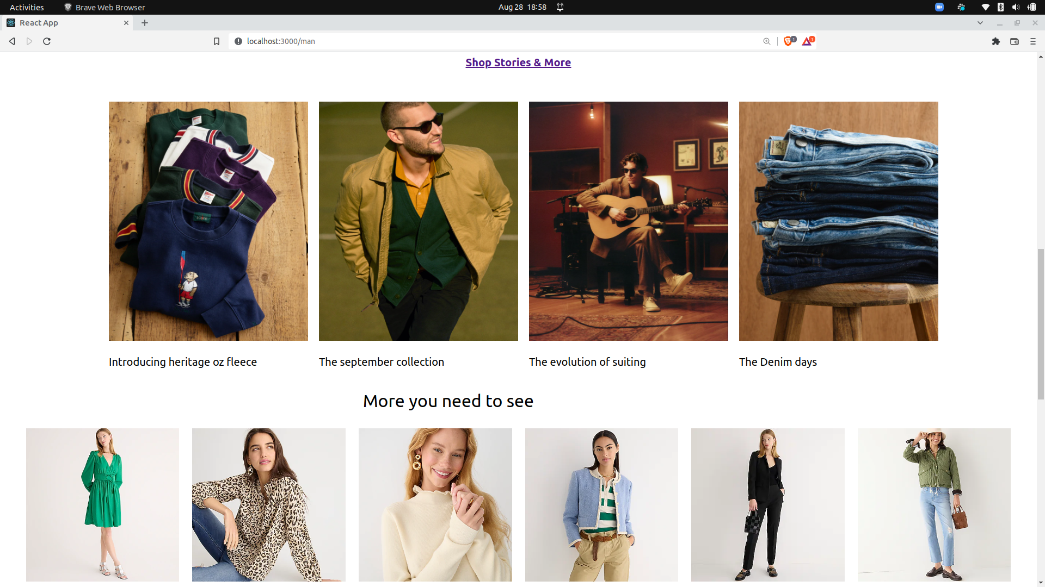Image resolution: width=1045 pixels, height=587 pixels.
Task: Open the browser hamburger menu
Action: coord(1032,41)
